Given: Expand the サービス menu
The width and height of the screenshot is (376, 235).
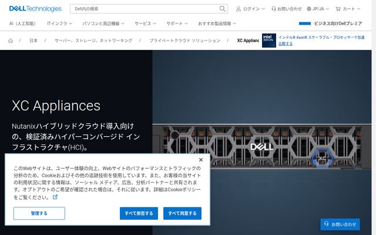Looking at the screenshot, I should 145,23.
